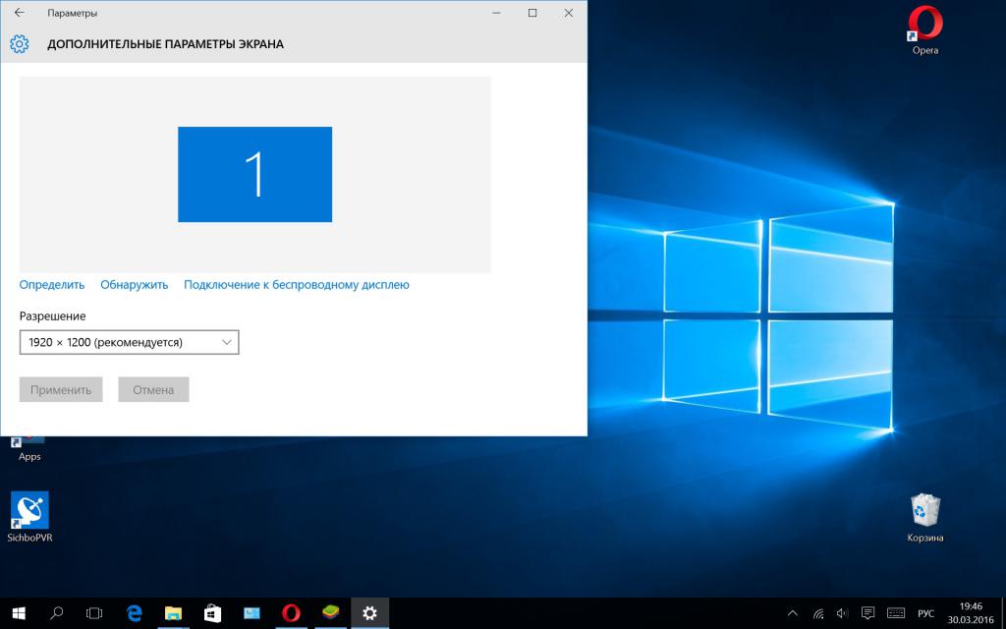The width and height of the screenshot is (1006, 629).
Task: Click the back arrow in Settings window
Action: (x=19, y=13)
